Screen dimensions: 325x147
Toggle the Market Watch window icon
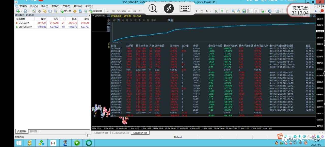click(x=34, y=11)
